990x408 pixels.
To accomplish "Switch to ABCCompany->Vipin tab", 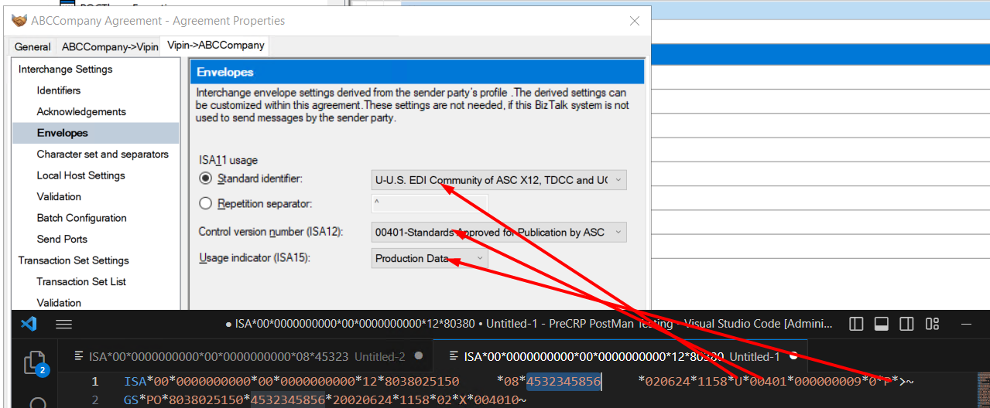I will coord(110,47).
